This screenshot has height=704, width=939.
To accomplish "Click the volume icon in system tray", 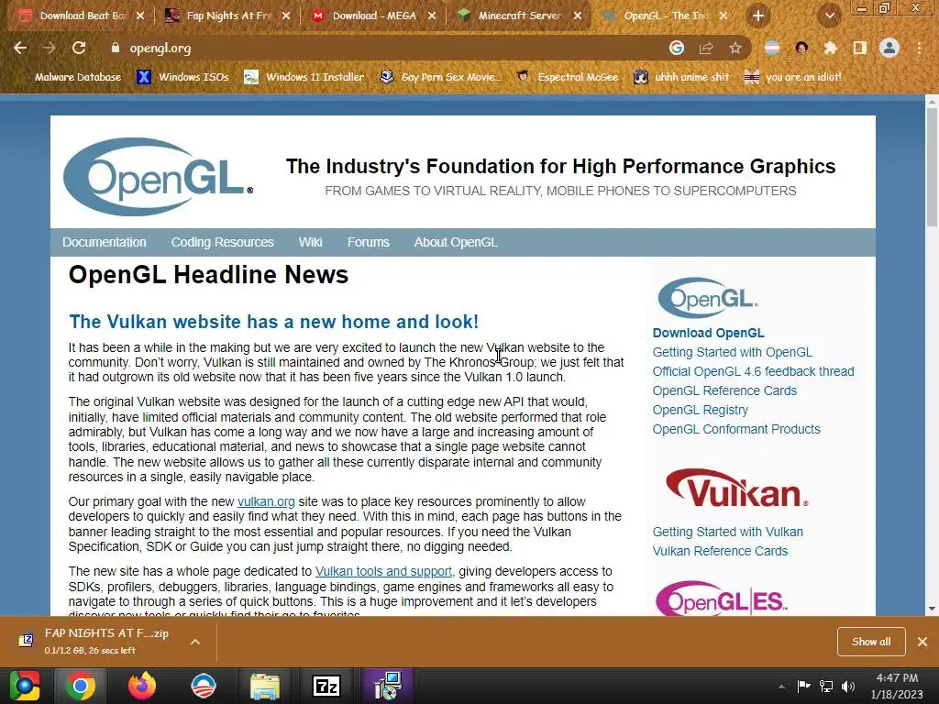I will (848, 686).
